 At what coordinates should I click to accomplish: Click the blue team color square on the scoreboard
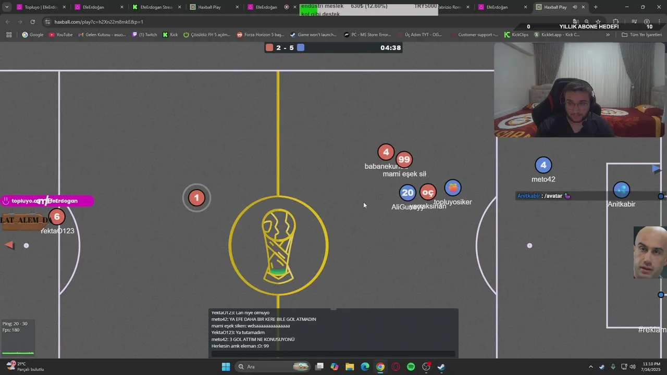pos(301,47)
